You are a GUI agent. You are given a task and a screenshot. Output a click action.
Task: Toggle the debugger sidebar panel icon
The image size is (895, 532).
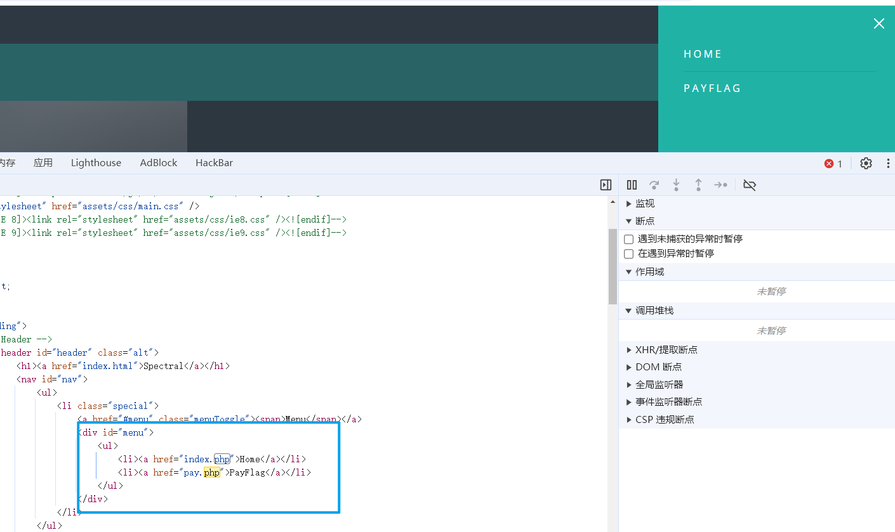(606, 185)
